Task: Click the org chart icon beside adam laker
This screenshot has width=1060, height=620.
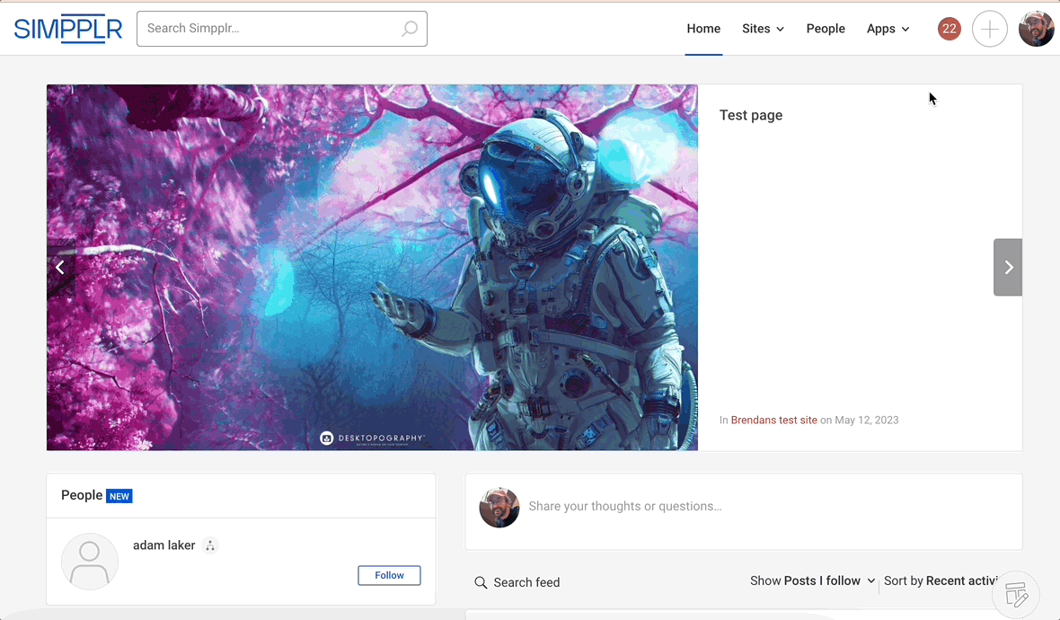Action: (210, 545)
